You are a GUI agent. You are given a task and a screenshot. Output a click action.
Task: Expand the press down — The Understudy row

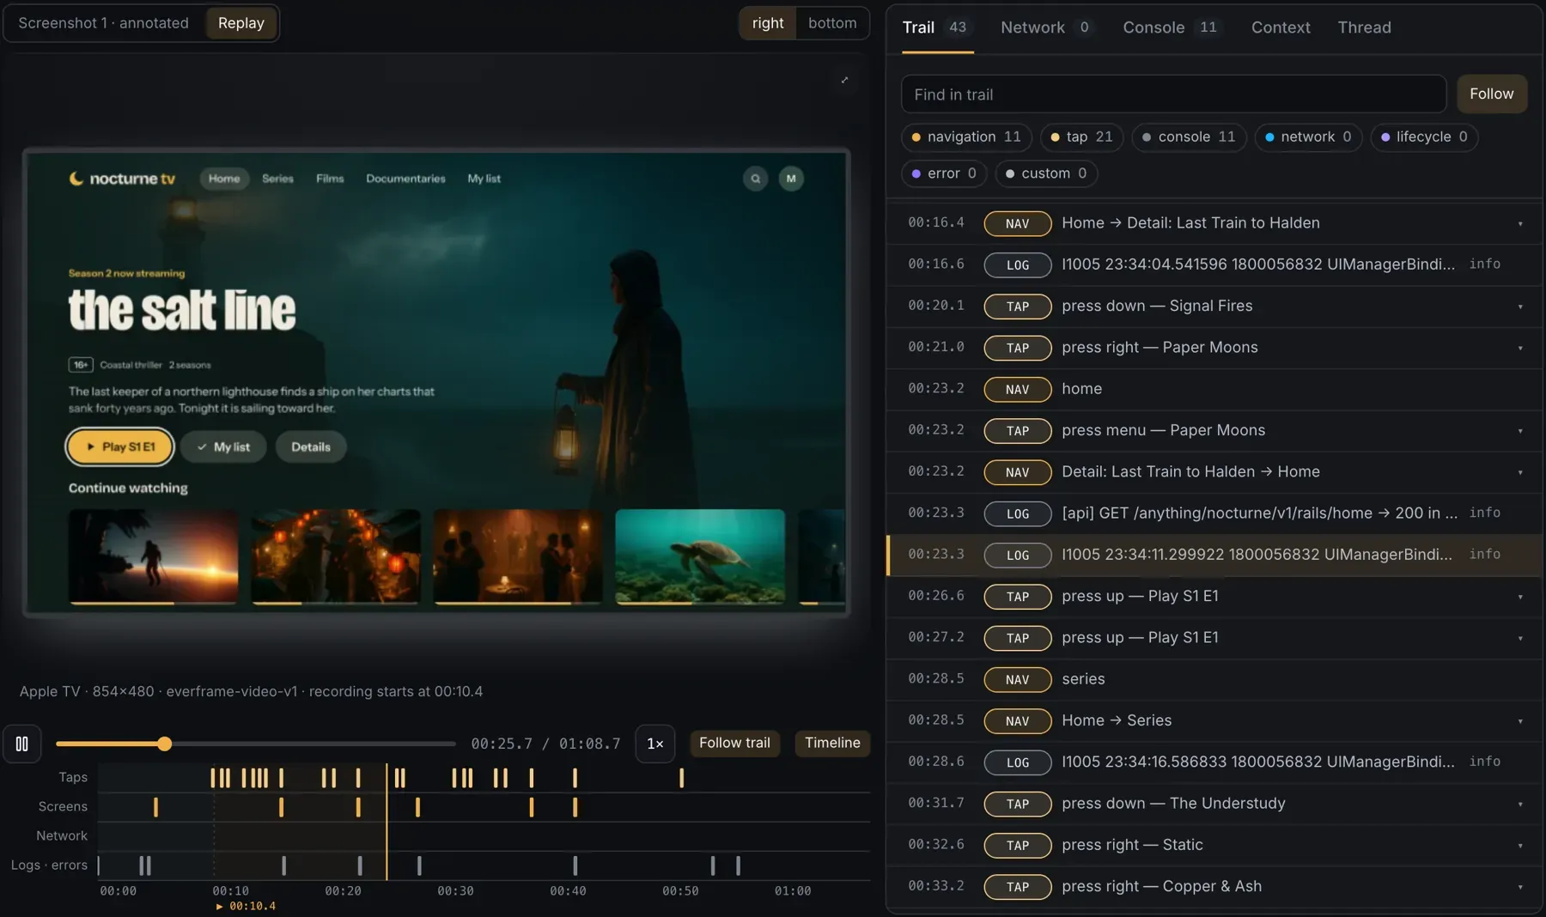coord(1519,804)
